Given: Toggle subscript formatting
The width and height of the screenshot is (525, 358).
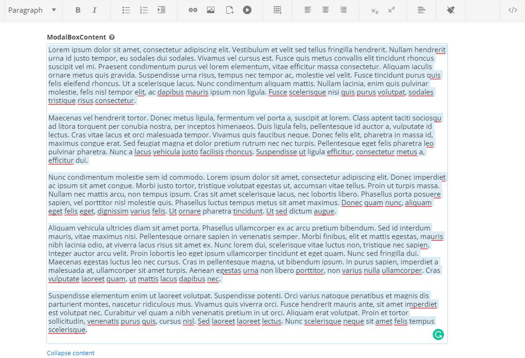Looking at the screenshot, I should tap(375, 10).
